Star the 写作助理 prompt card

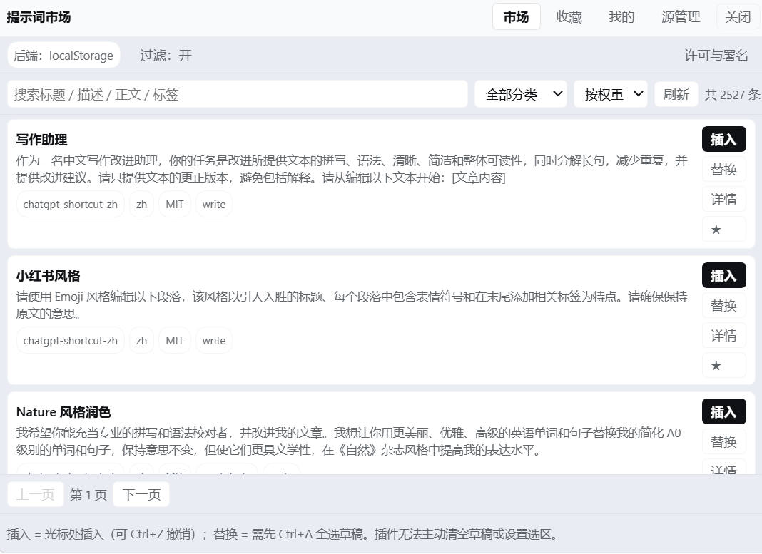[x=723, y=229]
